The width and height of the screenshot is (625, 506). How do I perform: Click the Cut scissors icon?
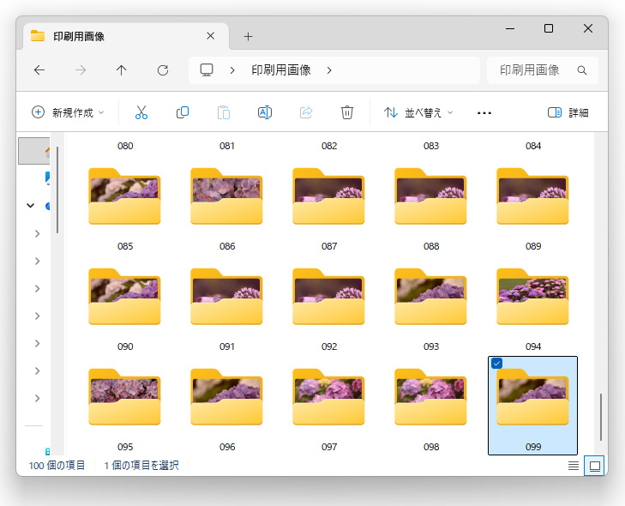(141, 112)
